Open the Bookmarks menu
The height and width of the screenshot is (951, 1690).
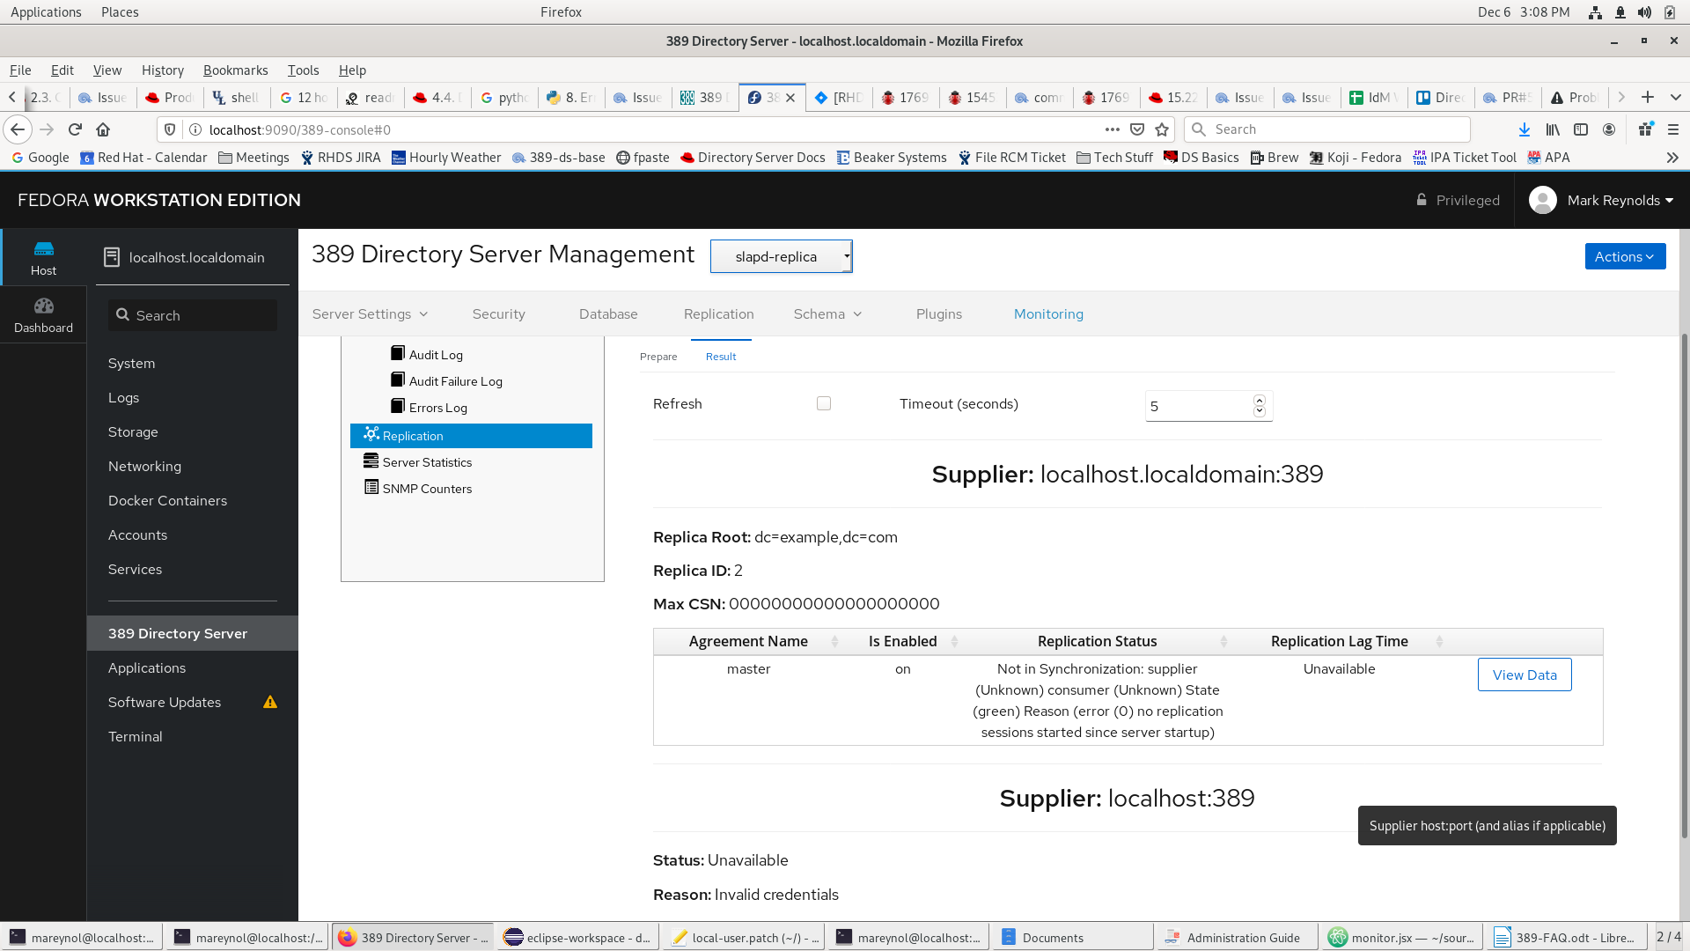coord(235,70)
